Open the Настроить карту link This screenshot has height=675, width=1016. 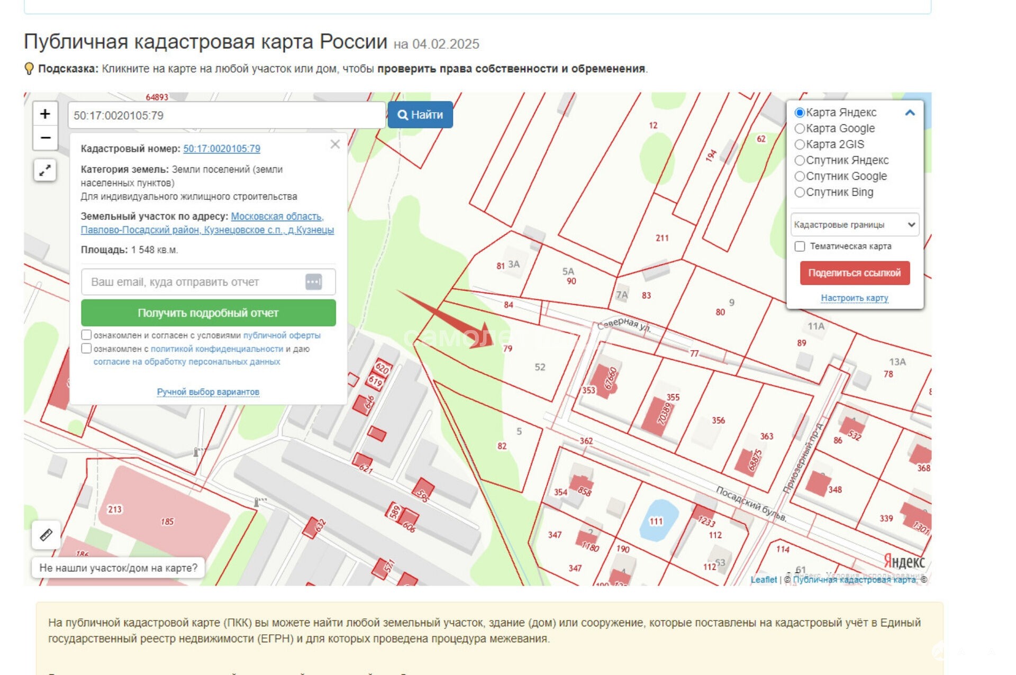pyautogui.click(x=854, y=298)
